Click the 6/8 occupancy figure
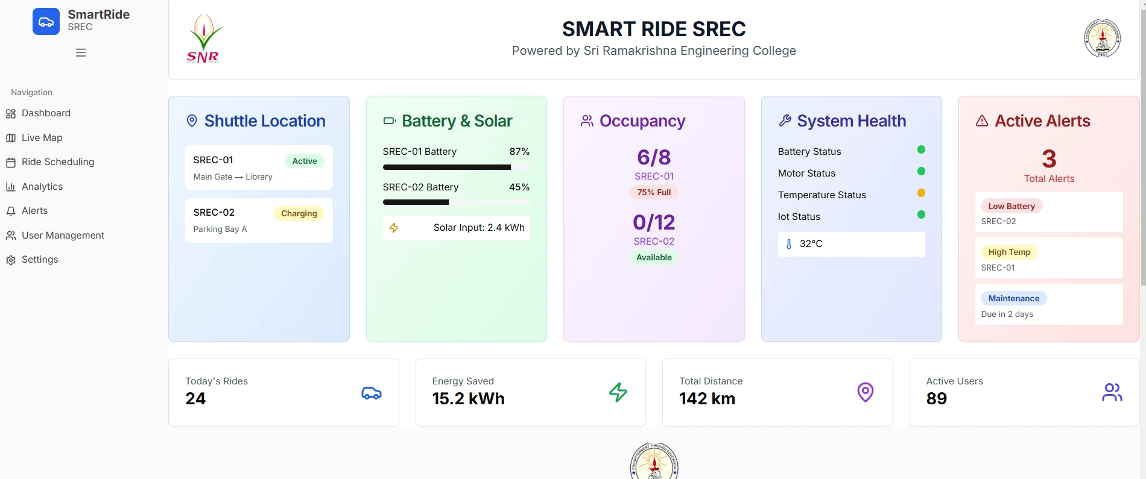Image resolution: width=1146 pixels, height=479 pixels. 654,157
